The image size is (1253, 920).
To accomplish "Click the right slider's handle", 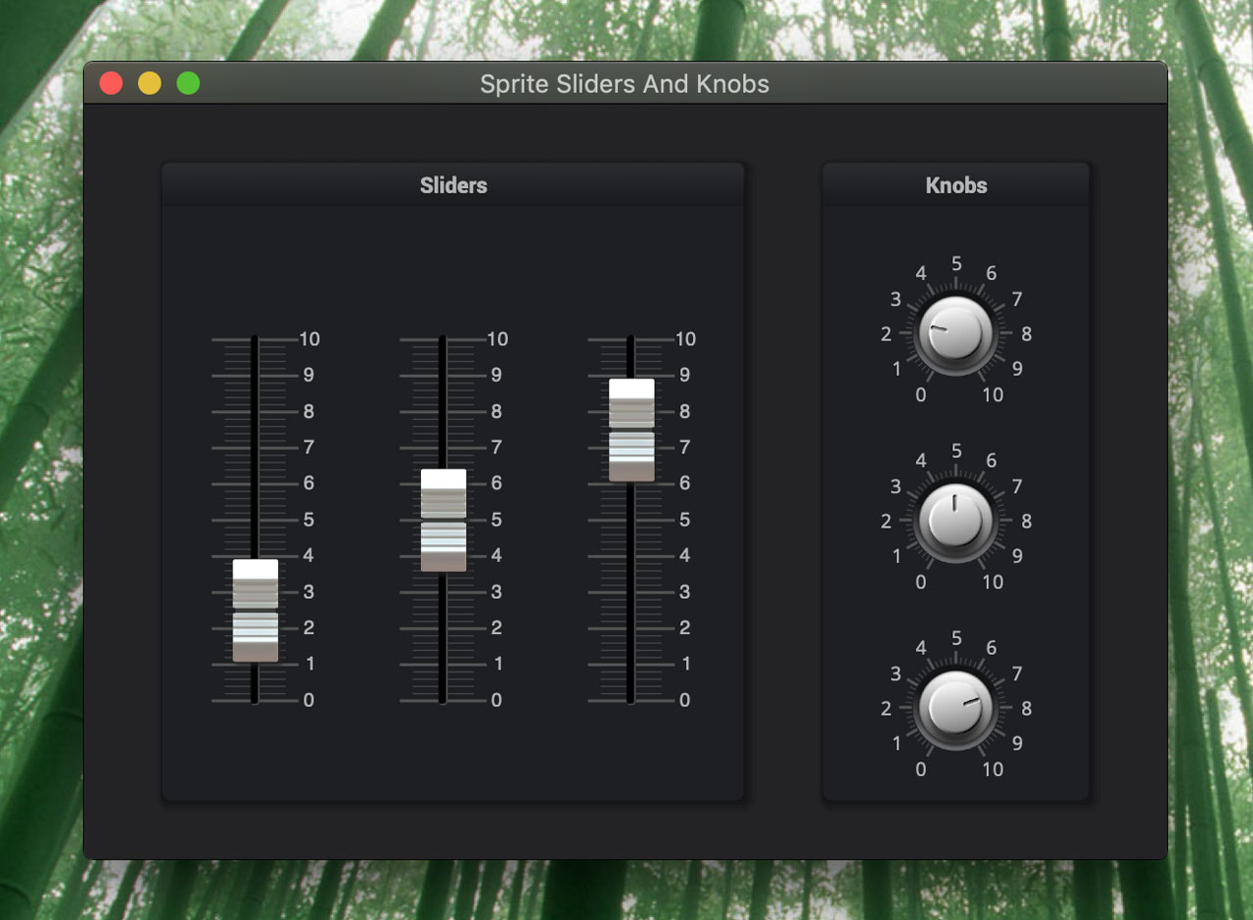I will tap(631, 430).
